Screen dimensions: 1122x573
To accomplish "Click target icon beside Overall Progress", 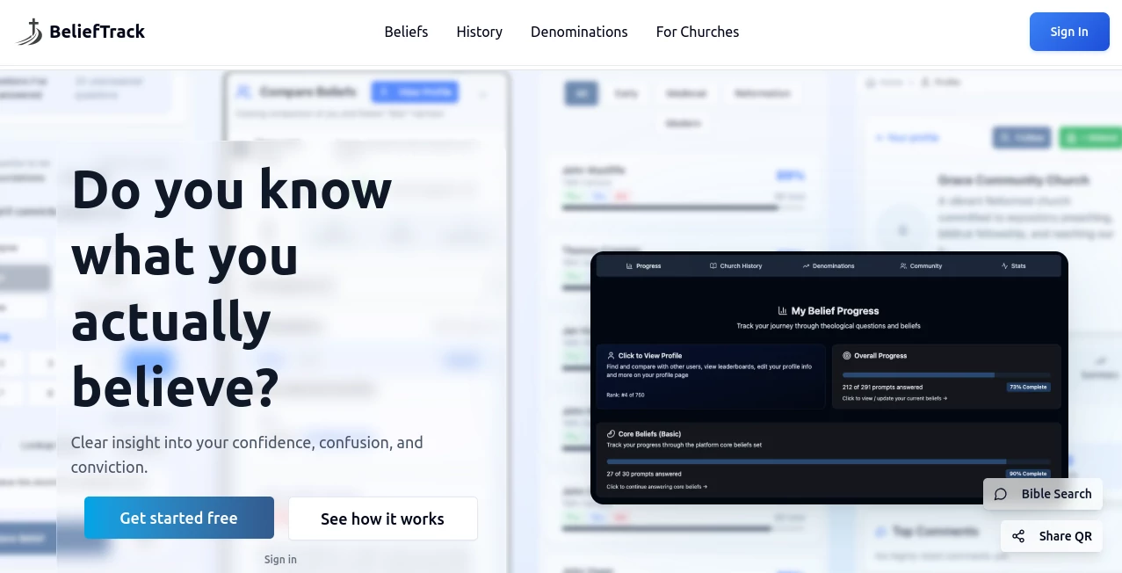I will [x=847, y=356].
